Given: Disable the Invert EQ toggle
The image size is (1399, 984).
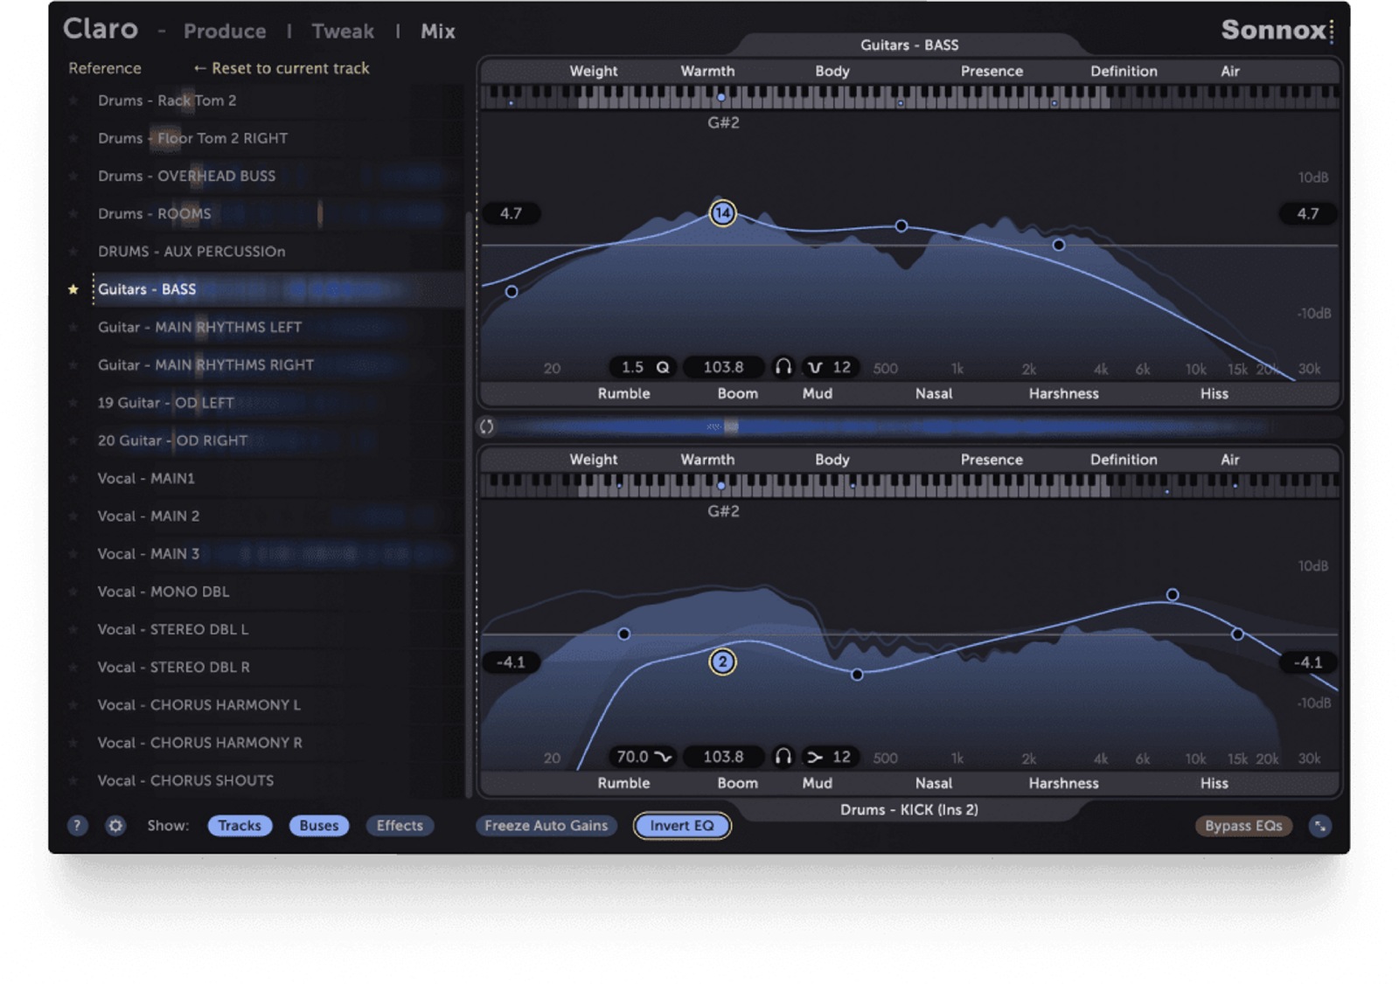Looking at the screenshot, I should pyautogui.click(x=681, y=825).
